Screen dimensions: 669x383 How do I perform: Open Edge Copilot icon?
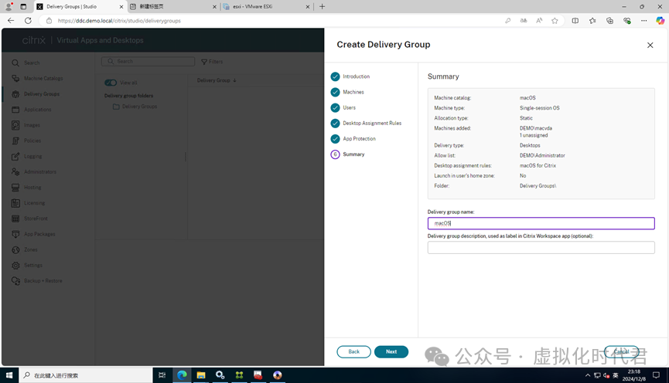pos(660,20)
